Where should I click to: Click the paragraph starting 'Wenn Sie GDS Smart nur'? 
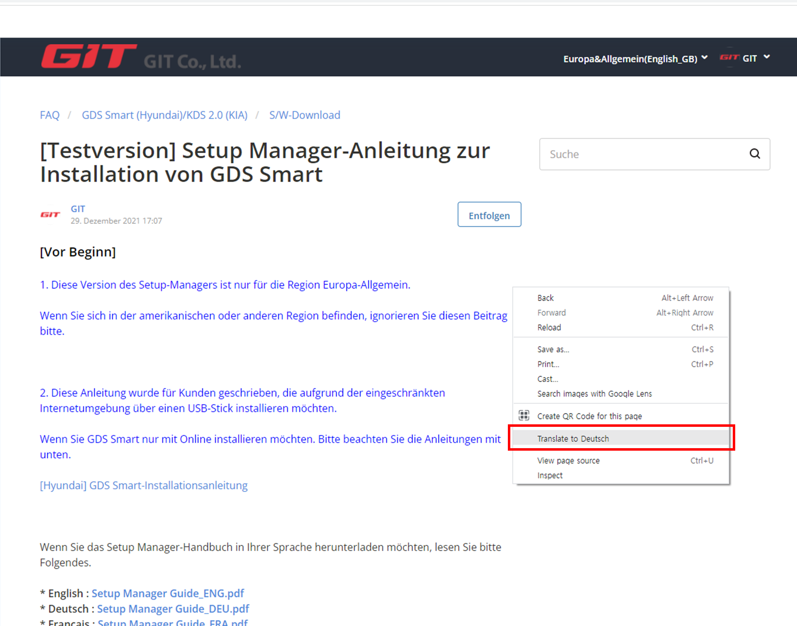click(270, 447)
